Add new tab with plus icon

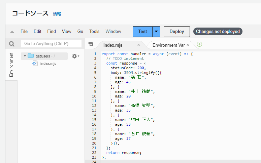click(x=199, y=44)
